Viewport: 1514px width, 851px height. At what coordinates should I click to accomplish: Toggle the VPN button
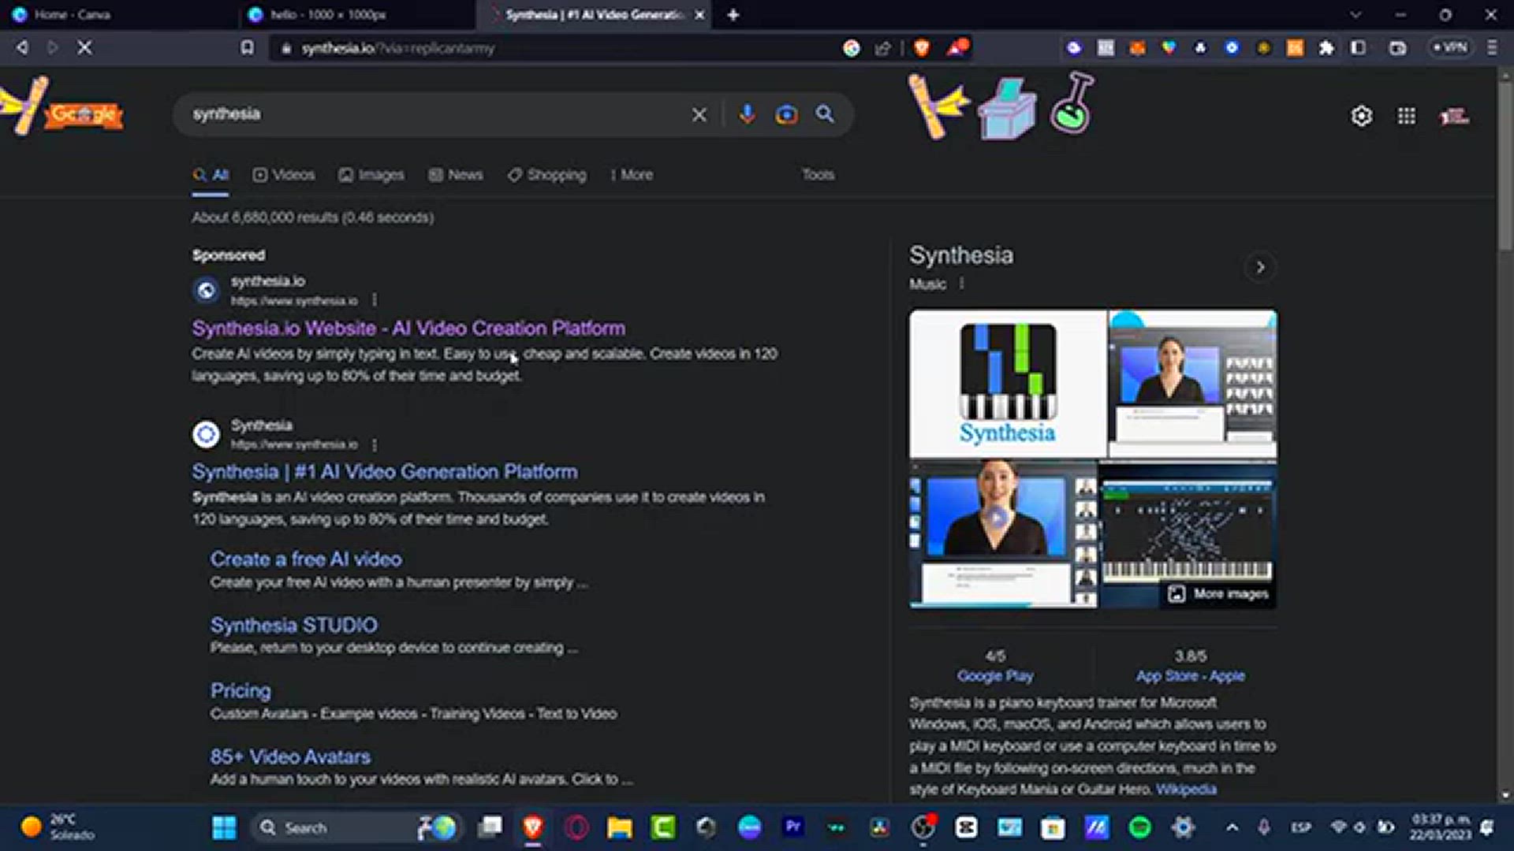coord(1449,48)
